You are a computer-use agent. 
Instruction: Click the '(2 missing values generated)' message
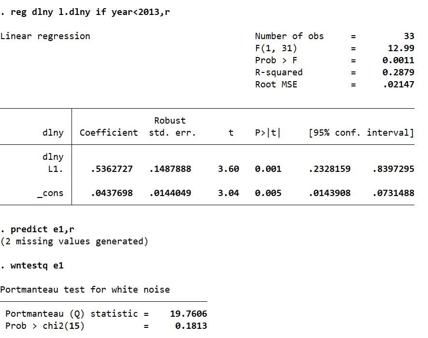click(x=74, y=241)
